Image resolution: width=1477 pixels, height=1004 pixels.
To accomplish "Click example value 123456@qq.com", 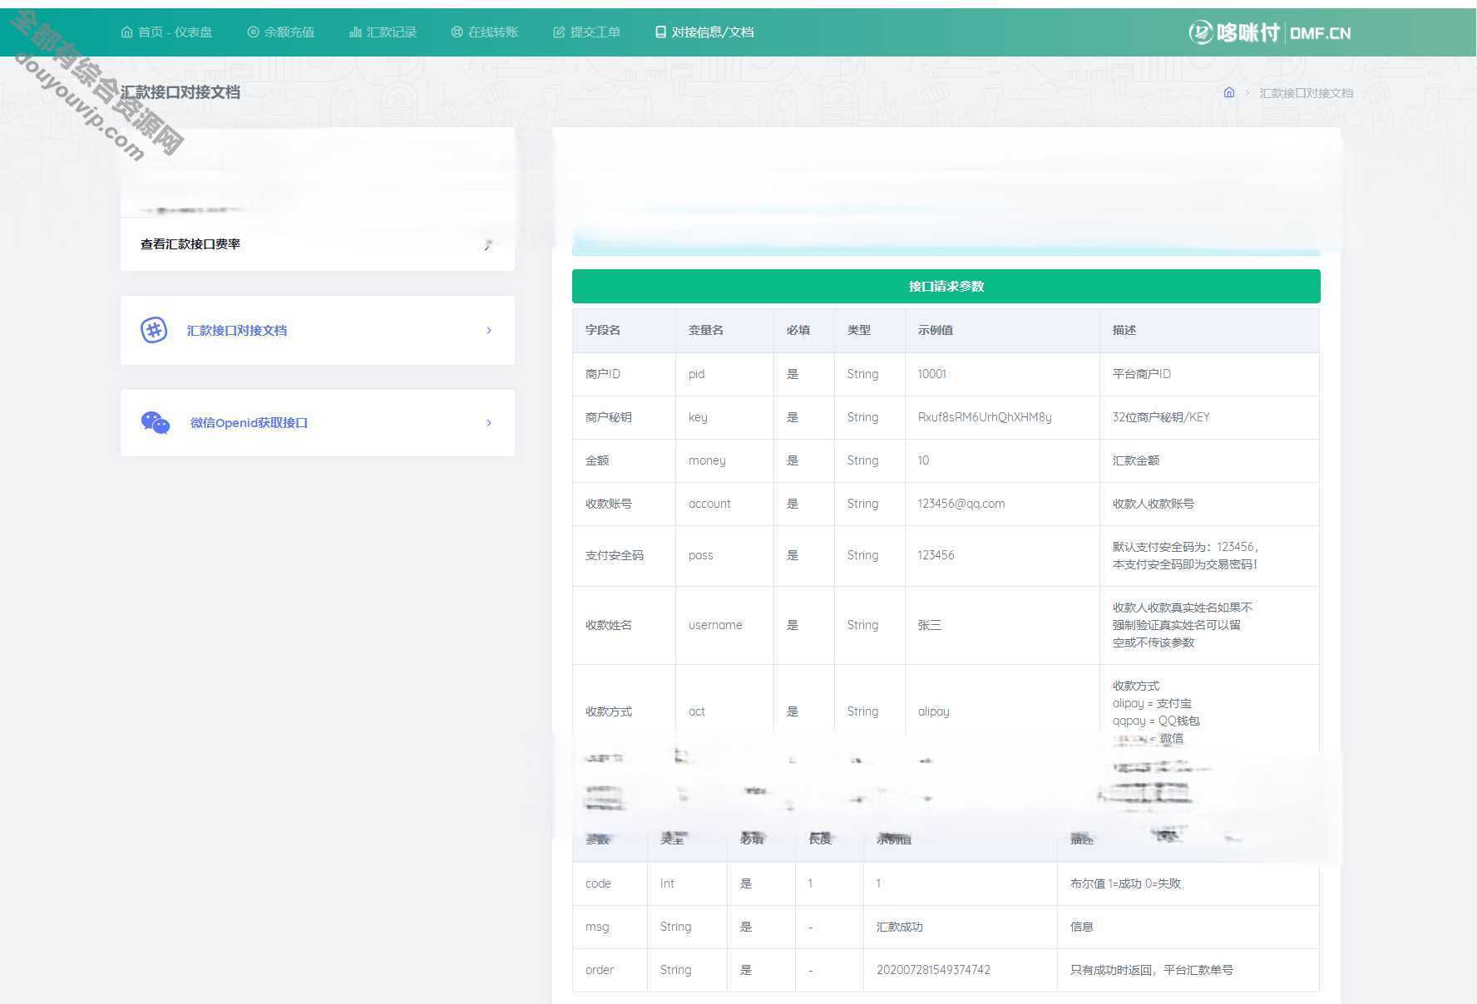I will coord(961,504).
